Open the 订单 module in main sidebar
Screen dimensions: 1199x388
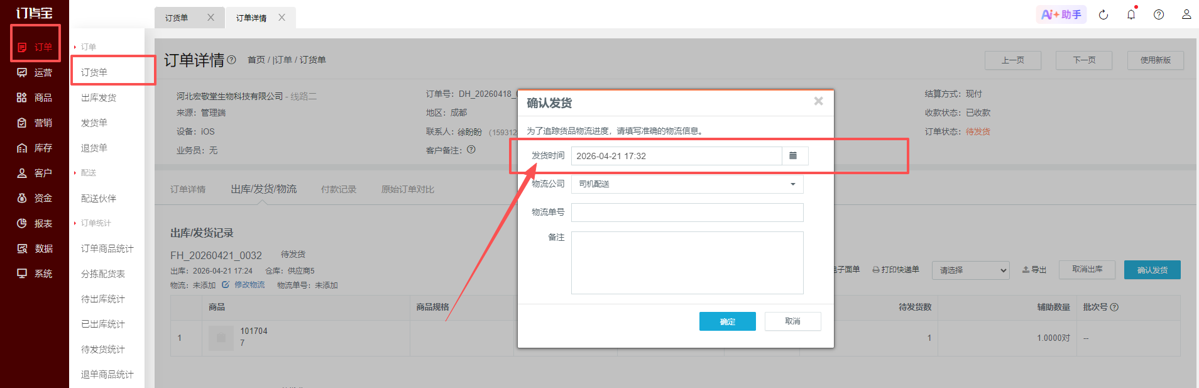click(x=35, y=47)
